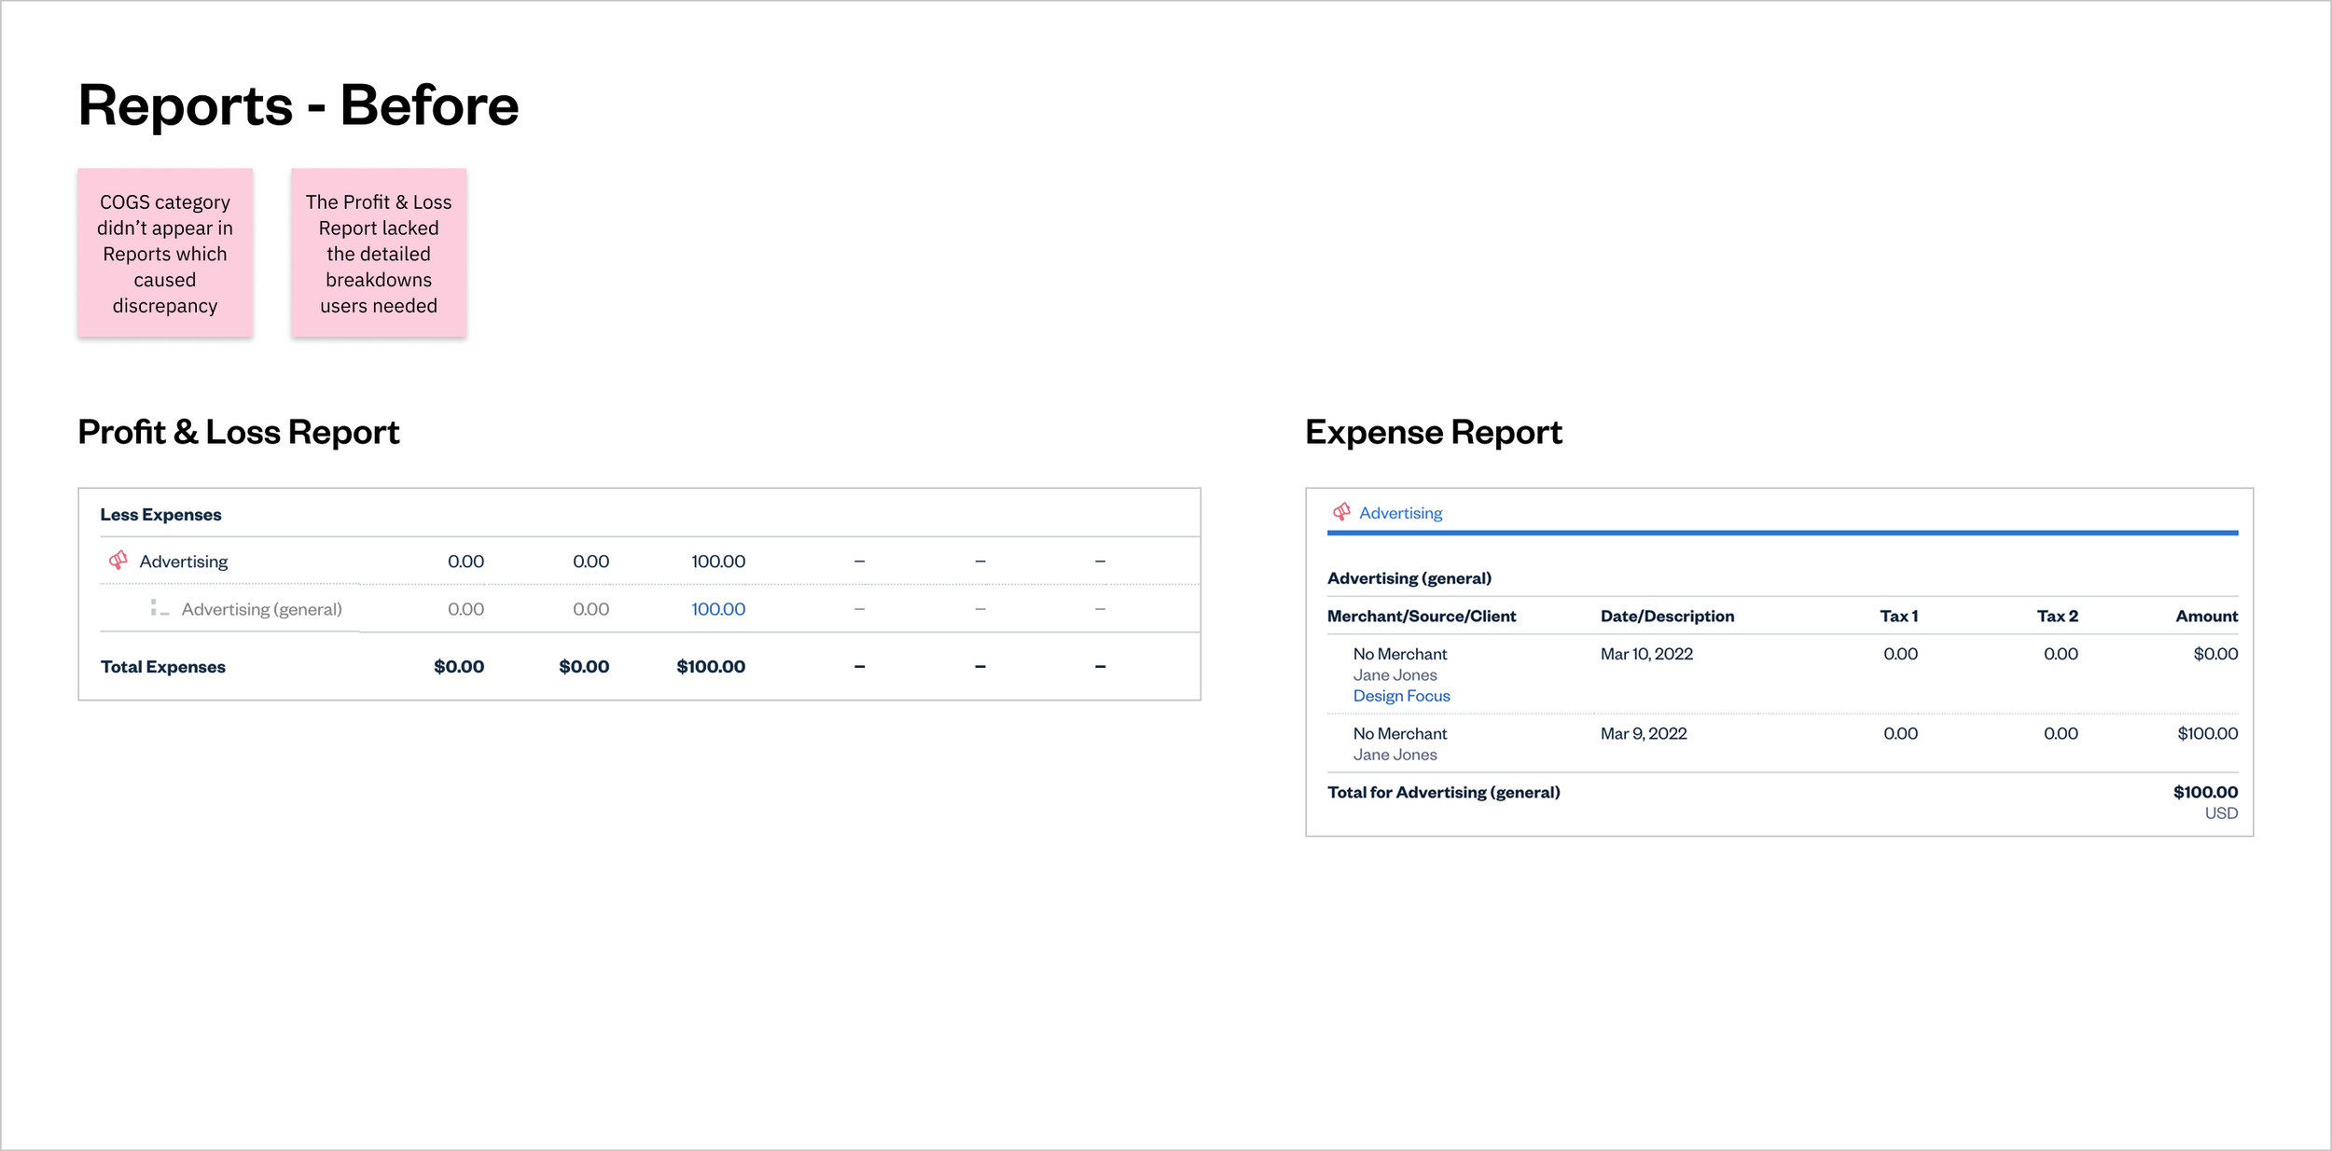Toggle the Mar 9, 2022 expense row
The width and height of the screenshot is (2332, 1151).
(1644, 733)
